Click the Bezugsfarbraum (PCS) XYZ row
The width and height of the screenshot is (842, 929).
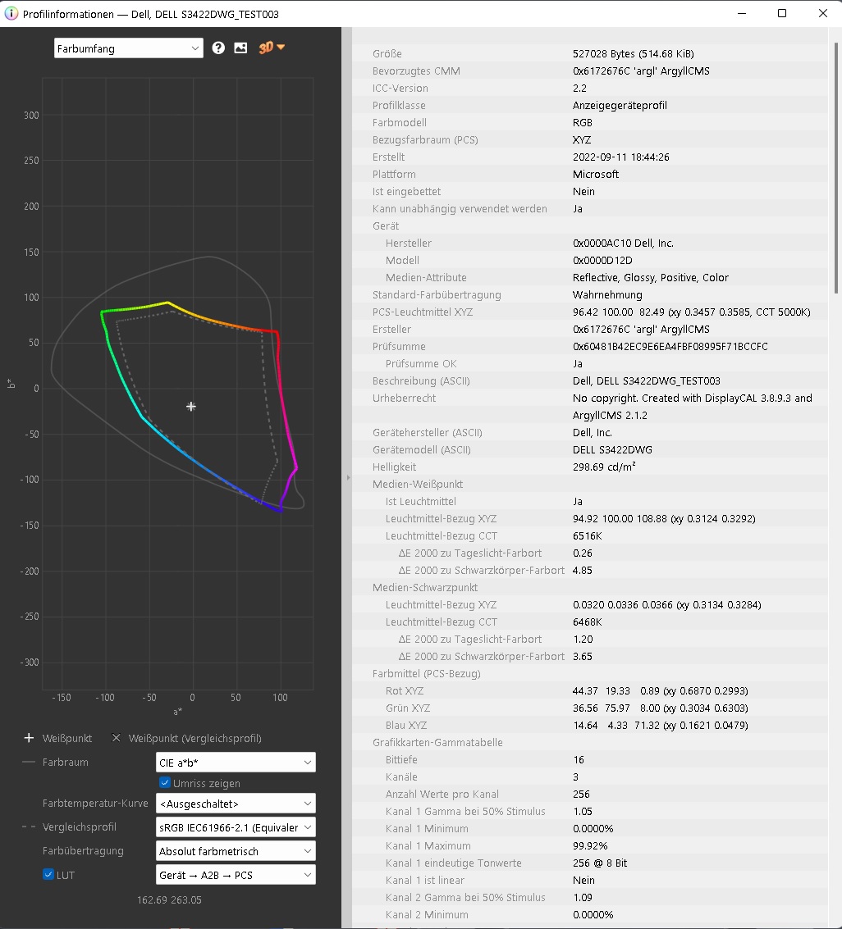pos(589,140)
